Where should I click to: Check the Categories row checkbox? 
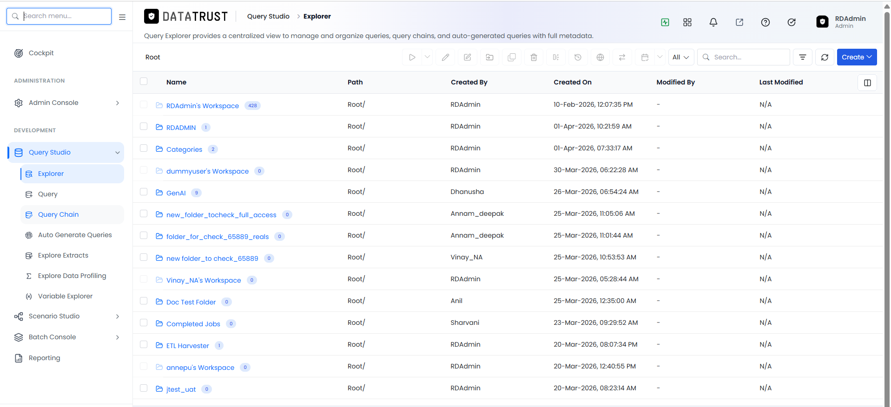click(144, 148)
